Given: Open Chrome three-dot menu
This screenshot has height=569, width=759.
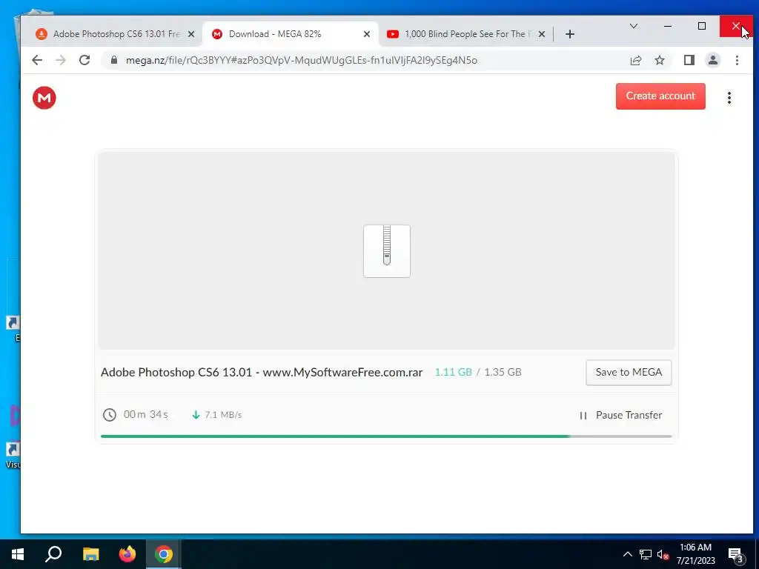Looking at the screenshot, I should [737, 60].
